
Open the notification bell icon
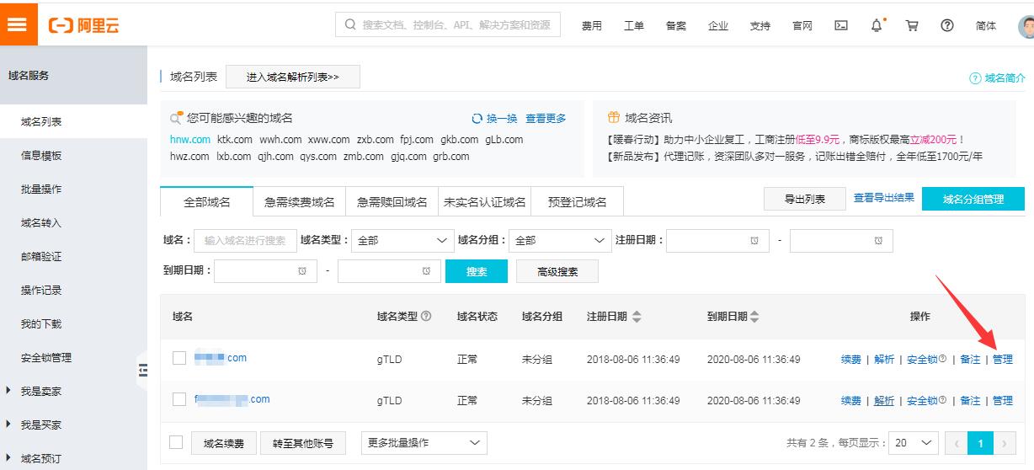pos(877,25)
